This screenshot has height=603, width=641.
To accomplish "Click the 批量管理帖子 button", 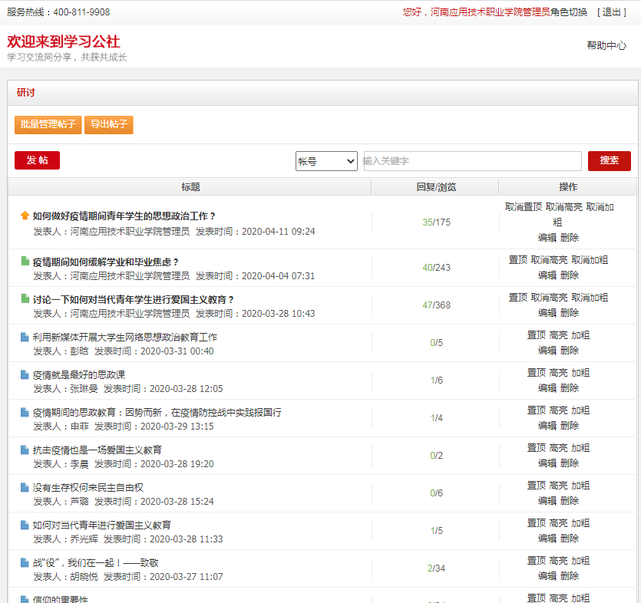I will pyautogui.click(x=48, y=124).
